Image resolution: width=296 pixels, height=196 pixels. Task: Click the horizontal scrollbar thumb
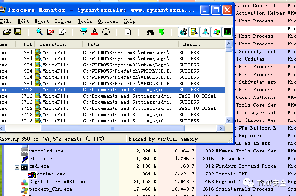[113, 128]
